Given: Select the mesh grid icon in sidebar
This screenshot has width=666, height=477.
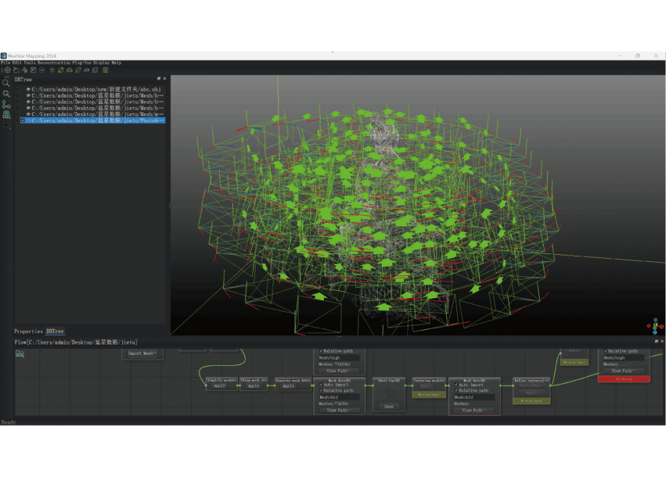Looking at the screenshot, I should point(6,114).
